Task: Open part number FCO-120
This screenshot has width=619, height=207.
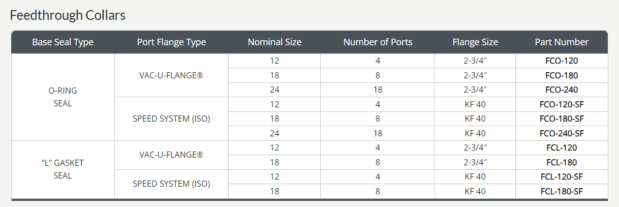Action: point(562,61)
